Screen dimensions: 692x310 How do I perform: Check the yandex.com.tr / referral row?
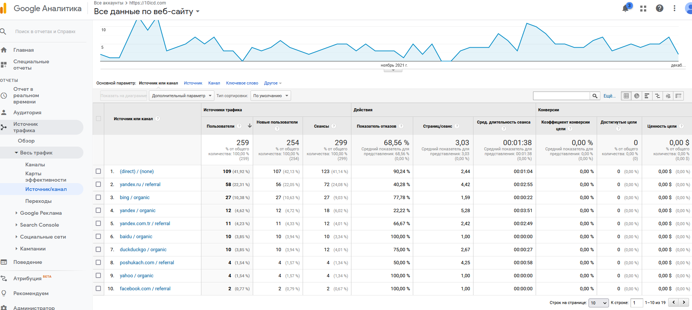pos(98,223)
